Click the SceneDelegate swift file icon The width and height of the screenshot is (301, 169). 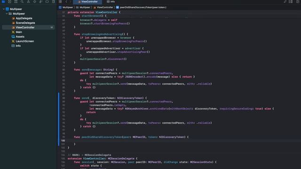[x=13, y=23]
